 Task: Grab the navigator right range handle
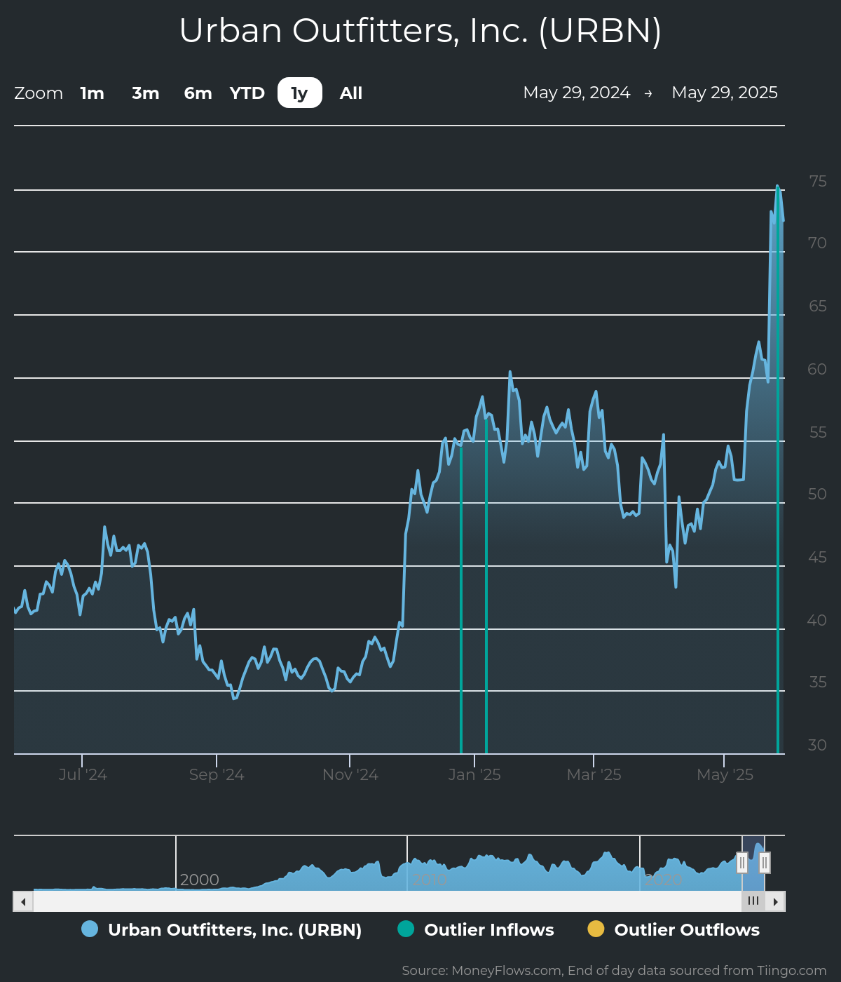pyautogui.click(x=765, y=862)
